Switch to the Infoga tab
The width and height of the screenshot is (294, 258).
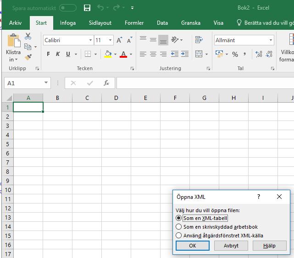click(x=68, y=23)
